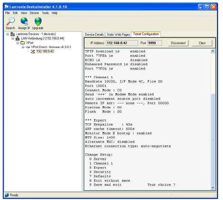Collapse the XPort Direct firmware node
The width and height of the screenshot is (223, 200).
pos(23,47)
